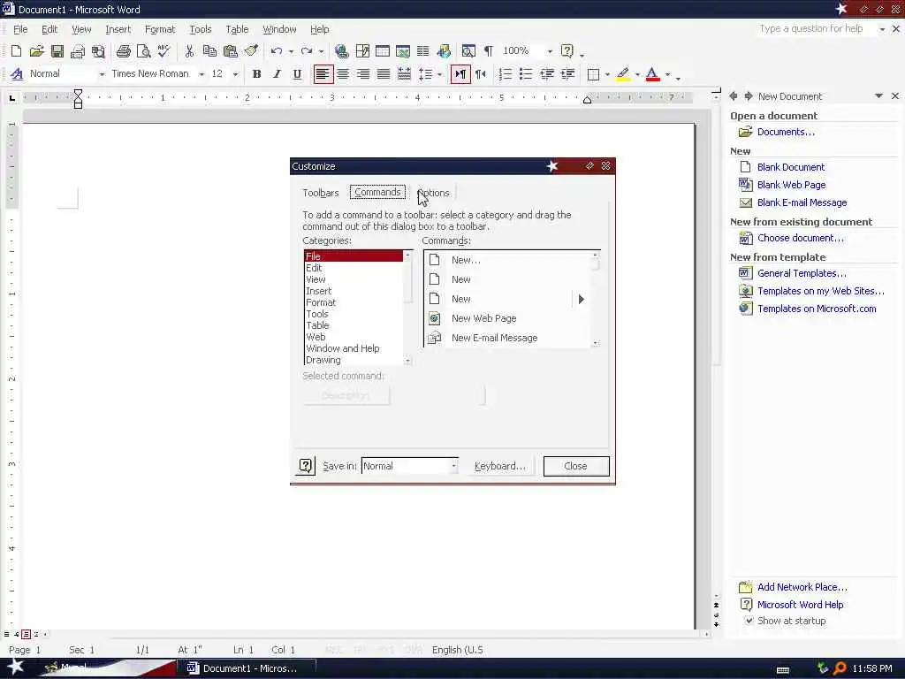Open the Font Color dropdown arrow
905x679 pixels.
coord(668,74)
